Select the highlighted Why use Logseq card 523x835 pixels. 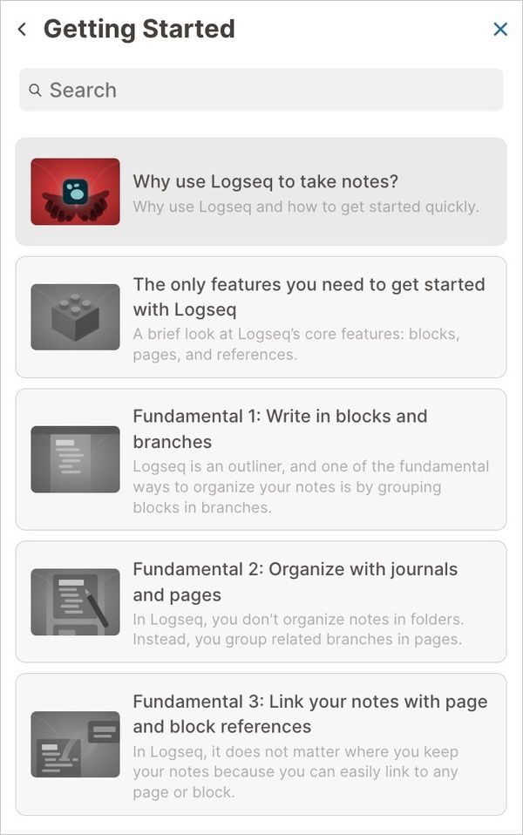pyautogui.click(x=261, y=186)
